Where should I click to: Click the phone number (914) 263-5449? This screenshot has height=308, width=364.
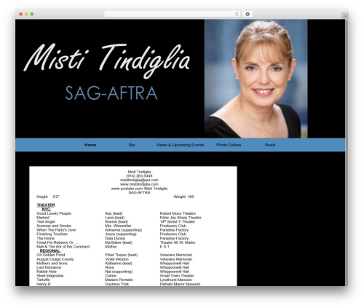(x=139, y=176)
